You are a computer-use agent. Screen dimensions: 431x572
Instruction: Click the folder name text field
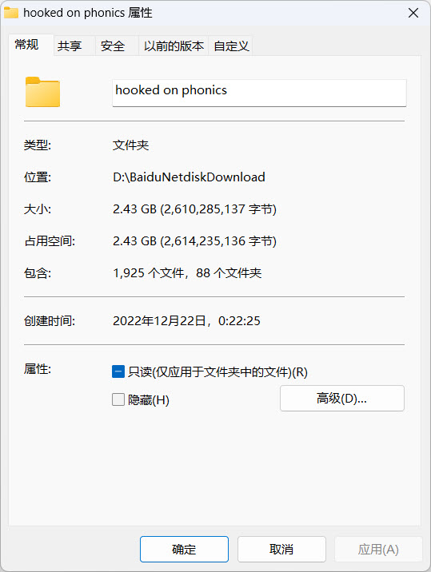(x=259, y=93)
